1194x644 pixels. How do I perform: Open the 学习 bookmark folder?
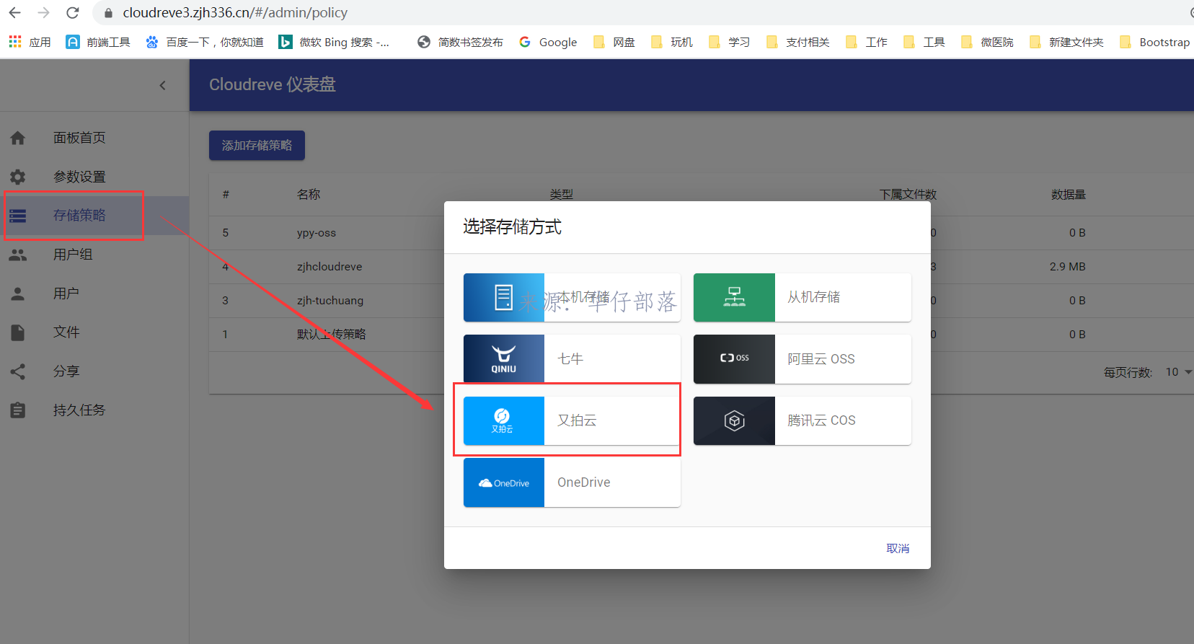729,43
